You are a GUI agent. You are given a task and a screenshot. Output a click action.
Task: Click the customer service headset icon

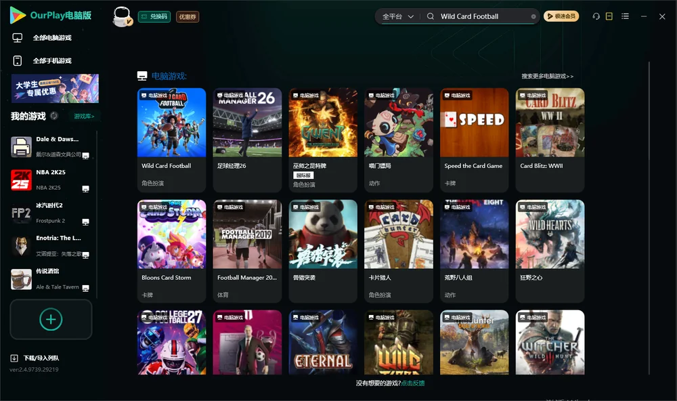point(596,16)
